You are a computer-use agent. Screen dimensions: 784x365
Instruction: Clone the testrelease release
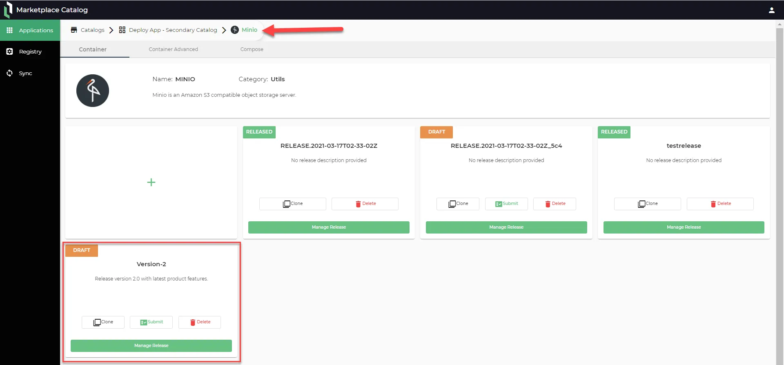tap(648, 204)
